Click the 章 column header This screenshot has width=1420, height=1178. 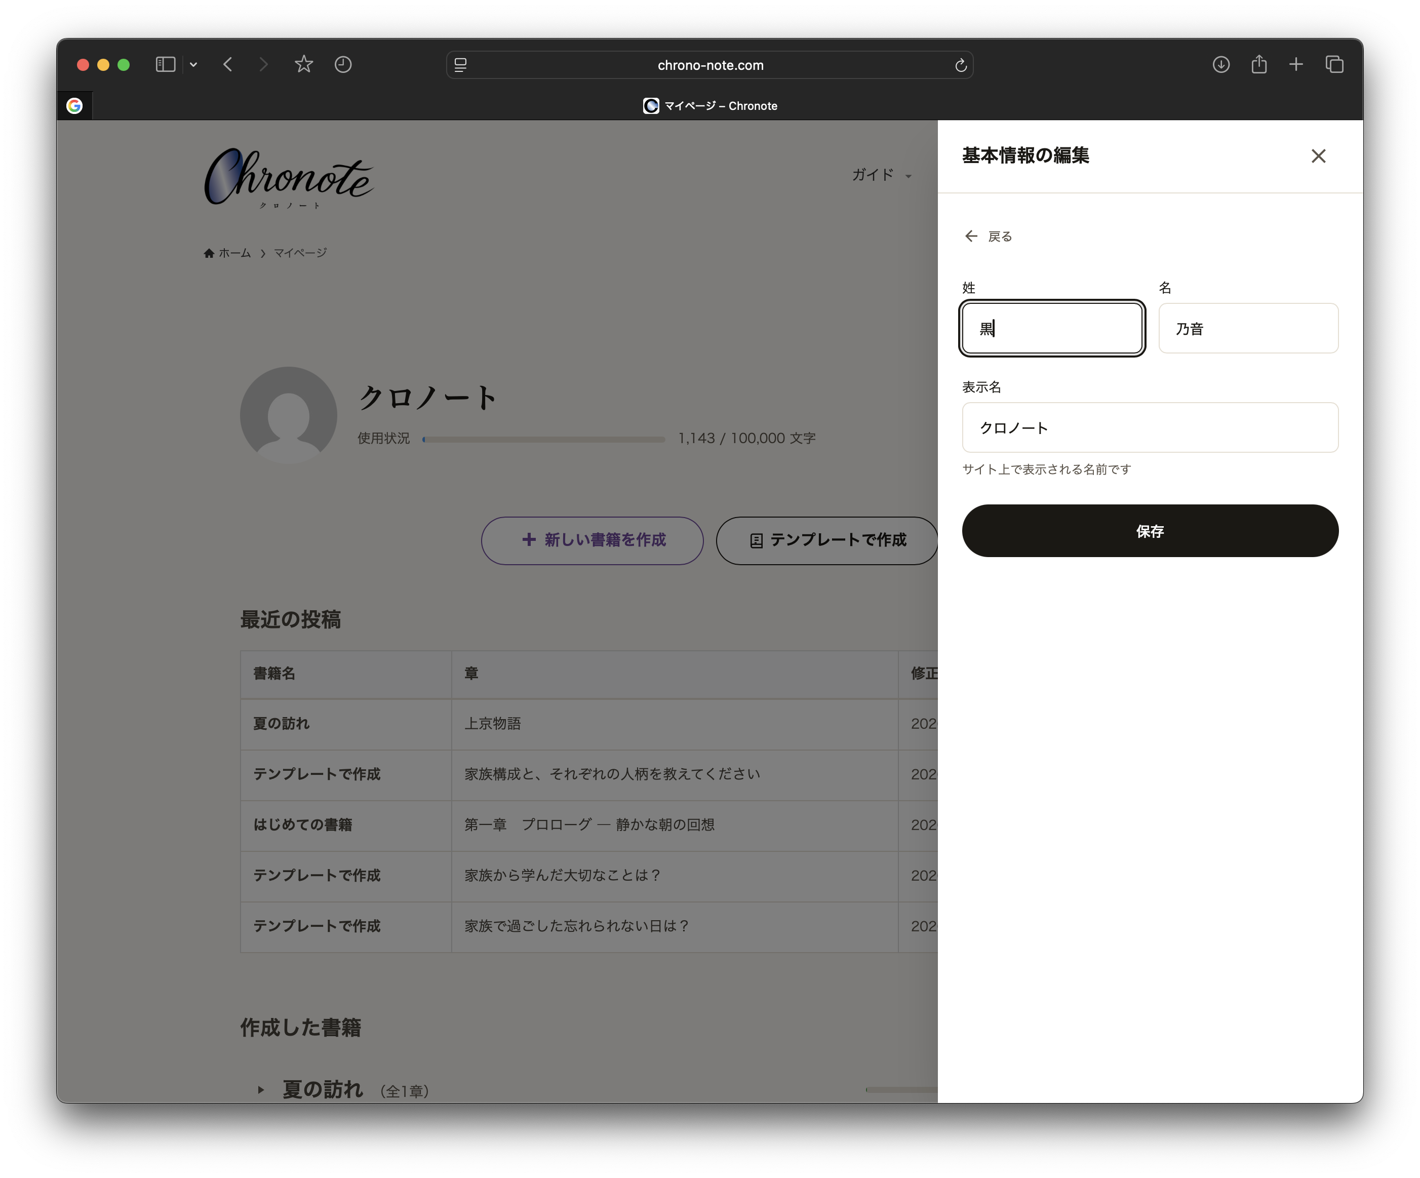coord(675,674)
